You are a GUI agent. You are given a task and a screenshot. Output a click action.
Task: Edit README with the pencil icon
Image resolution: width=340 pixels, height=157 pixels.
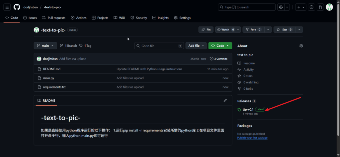coord(225,100)
